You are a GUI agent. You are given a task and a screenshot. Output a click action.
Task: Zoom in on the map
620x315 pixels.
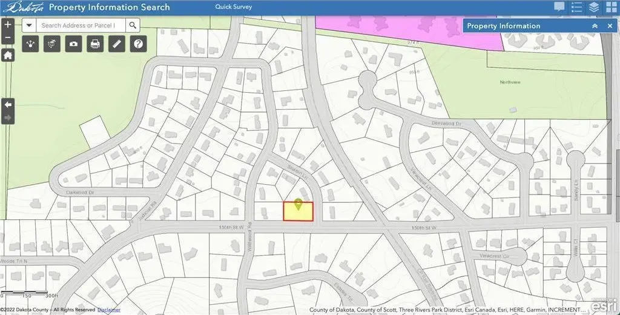point(8,25)
